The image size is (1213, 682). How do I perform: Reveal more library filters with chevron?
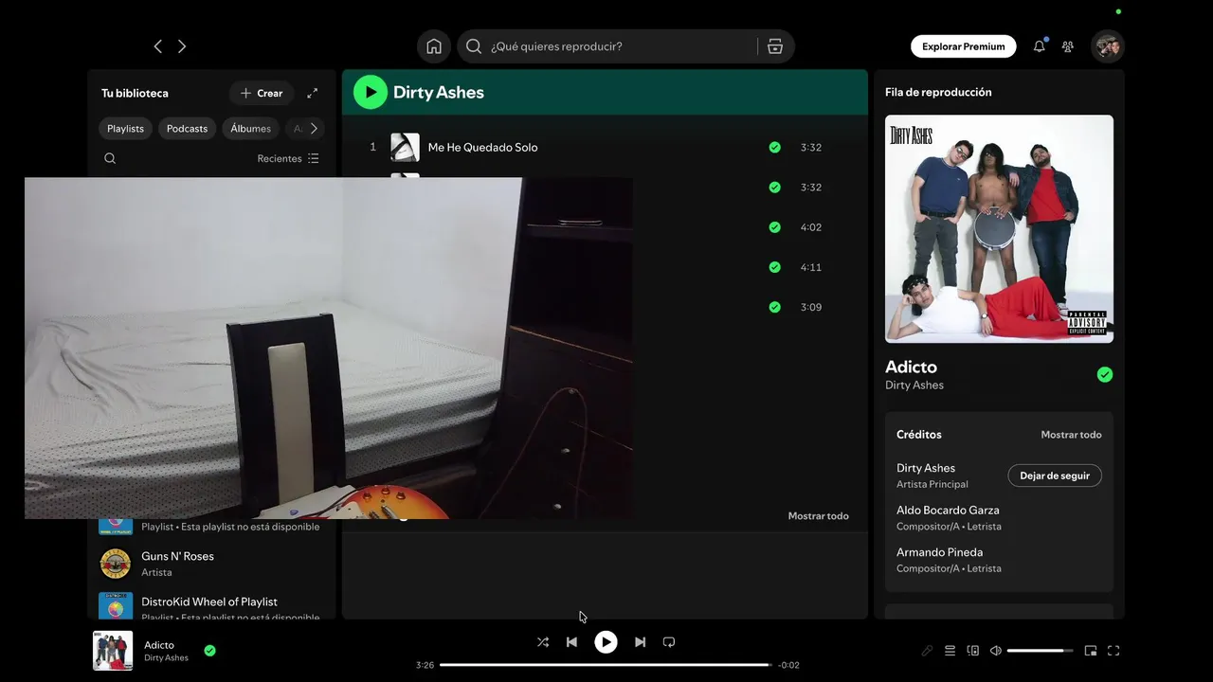pos(314,129)
